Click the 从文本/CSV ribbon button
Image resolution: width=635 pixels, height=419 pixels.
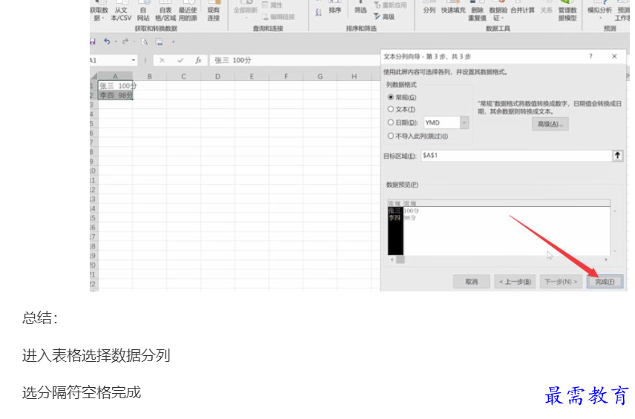(121, 11)
